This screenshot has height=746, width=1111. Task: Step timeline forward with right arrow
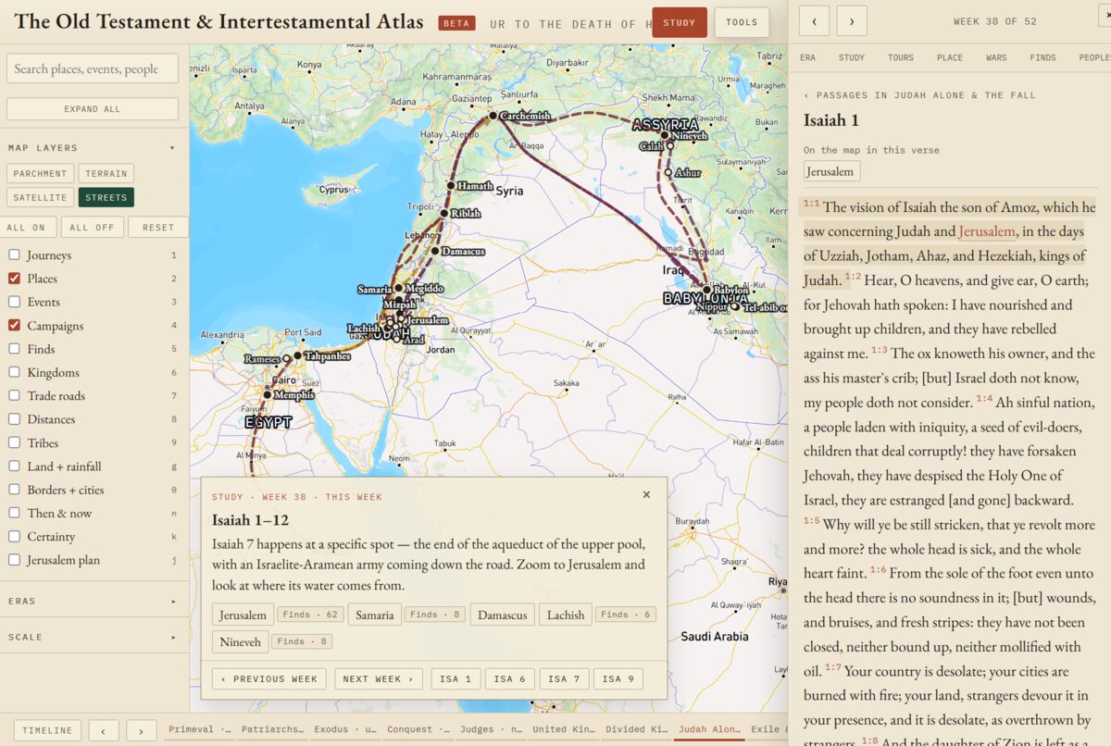142,731
